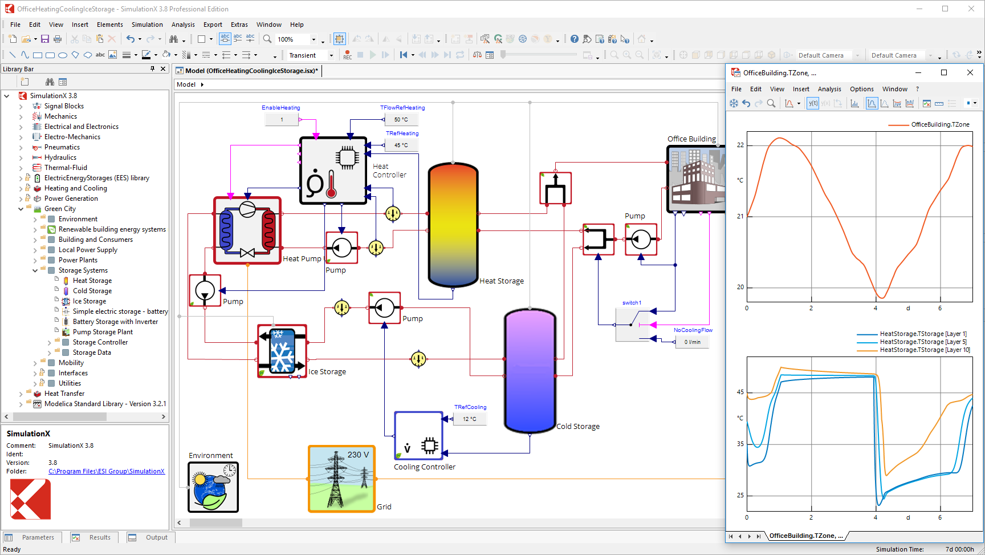Click the snowflake freeze-curves icon in the plot window
The image size is (985, 555).
click(x=734, y=103)
